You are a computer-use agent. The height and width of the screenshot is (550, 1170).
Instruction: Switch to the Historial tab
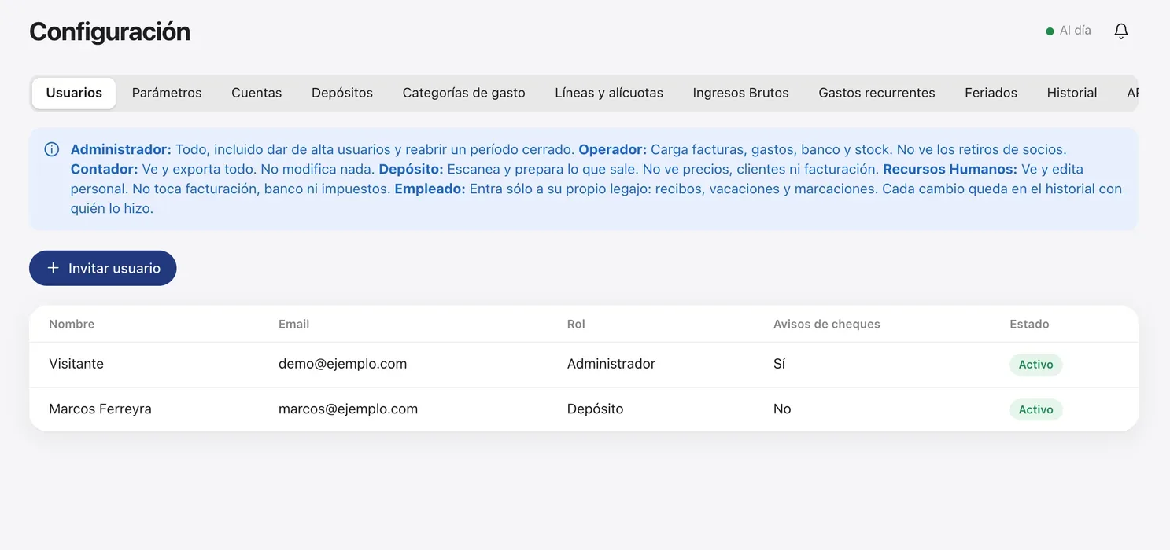pyautogui.click(x=1072, y=93)
